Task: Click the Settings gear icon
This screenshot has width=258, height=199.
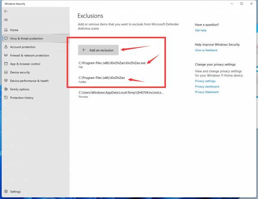Action: click(6, 191)
